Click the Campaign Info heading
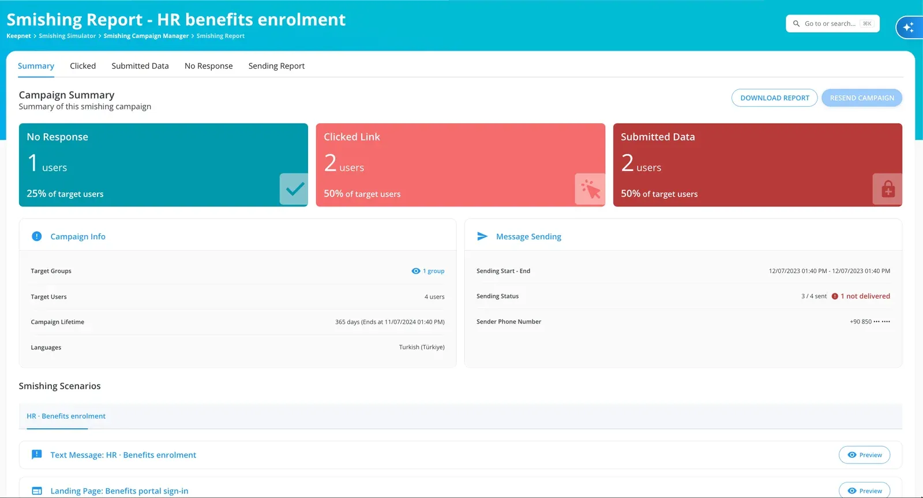Viewport: 923px width, 498px height. click(78, 236)
